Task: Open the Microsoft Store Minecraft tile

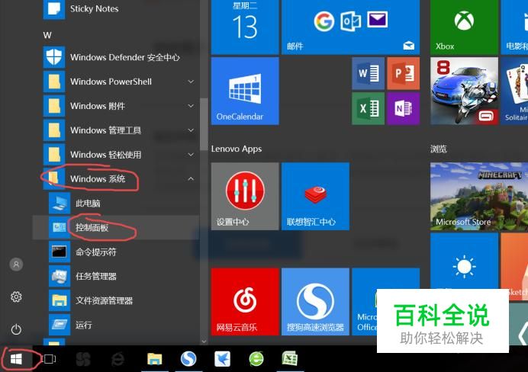Action: pos(479,197)
